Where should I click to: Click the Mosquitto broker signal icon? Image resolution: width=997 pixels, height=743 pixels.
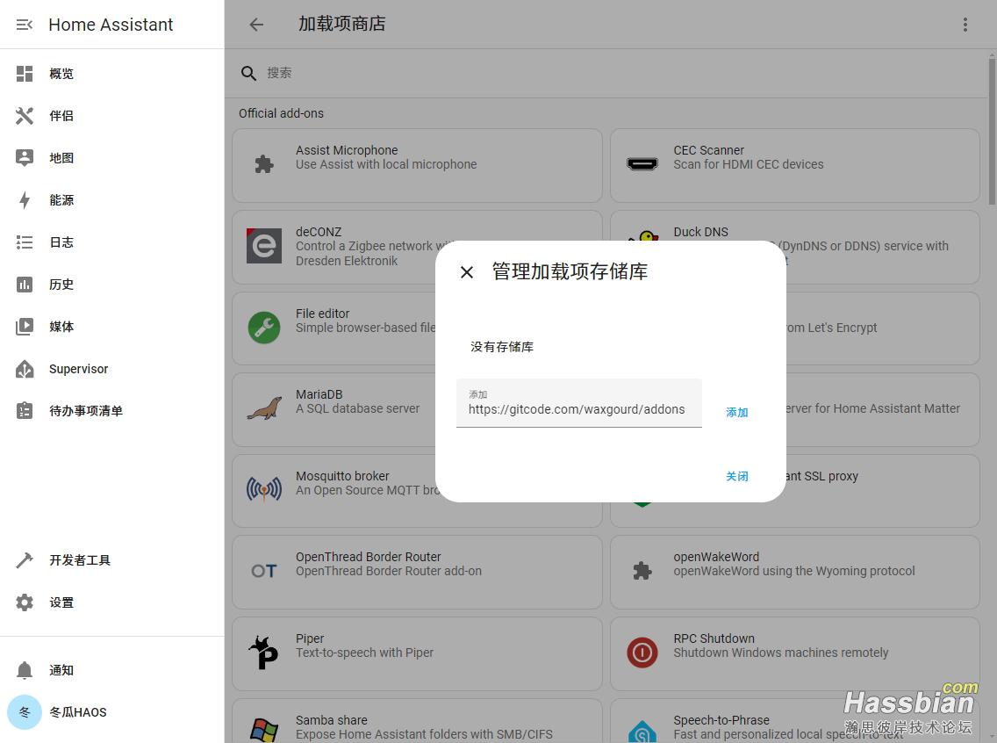click(264, 490)
